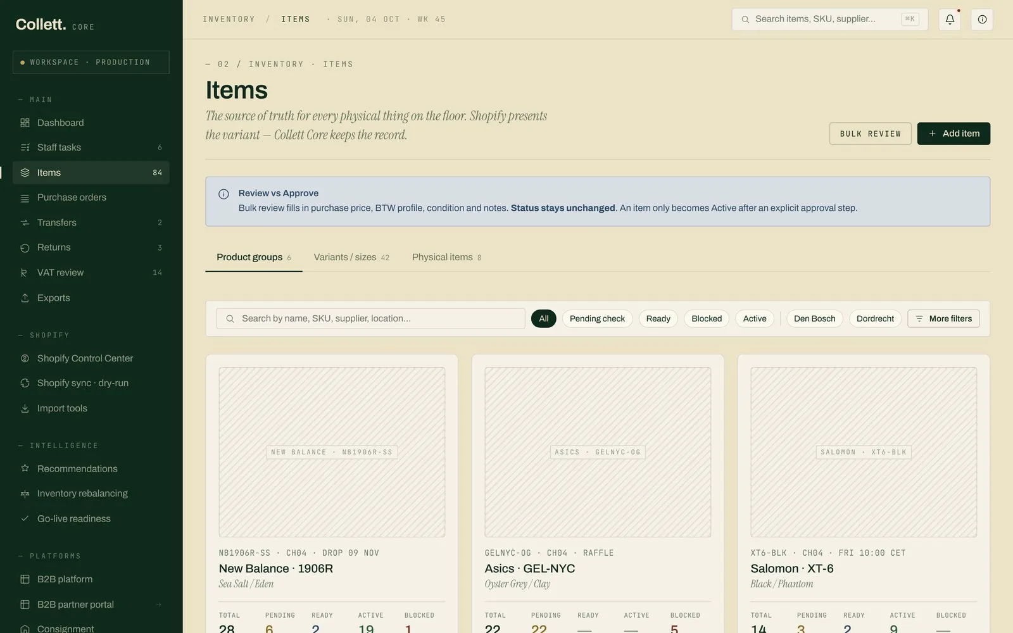Click the Add item button
This screenshot has height=633, width=1013.
click(953, 134)
